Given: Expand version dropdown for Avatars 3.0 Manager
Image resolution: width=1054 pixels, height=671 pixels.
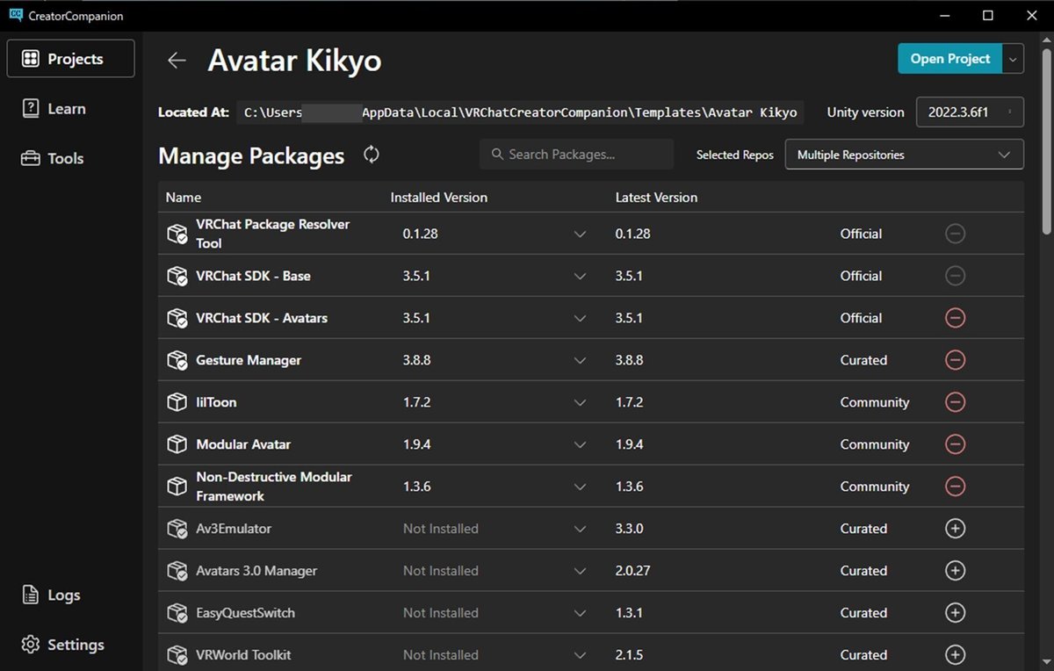Looking at the screenshot, I should [580, 571].
